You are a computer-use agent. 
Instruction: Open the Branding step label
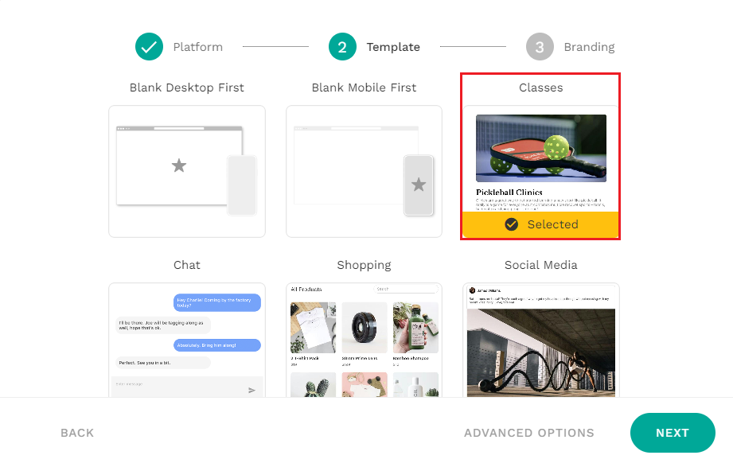pos(589,47)
